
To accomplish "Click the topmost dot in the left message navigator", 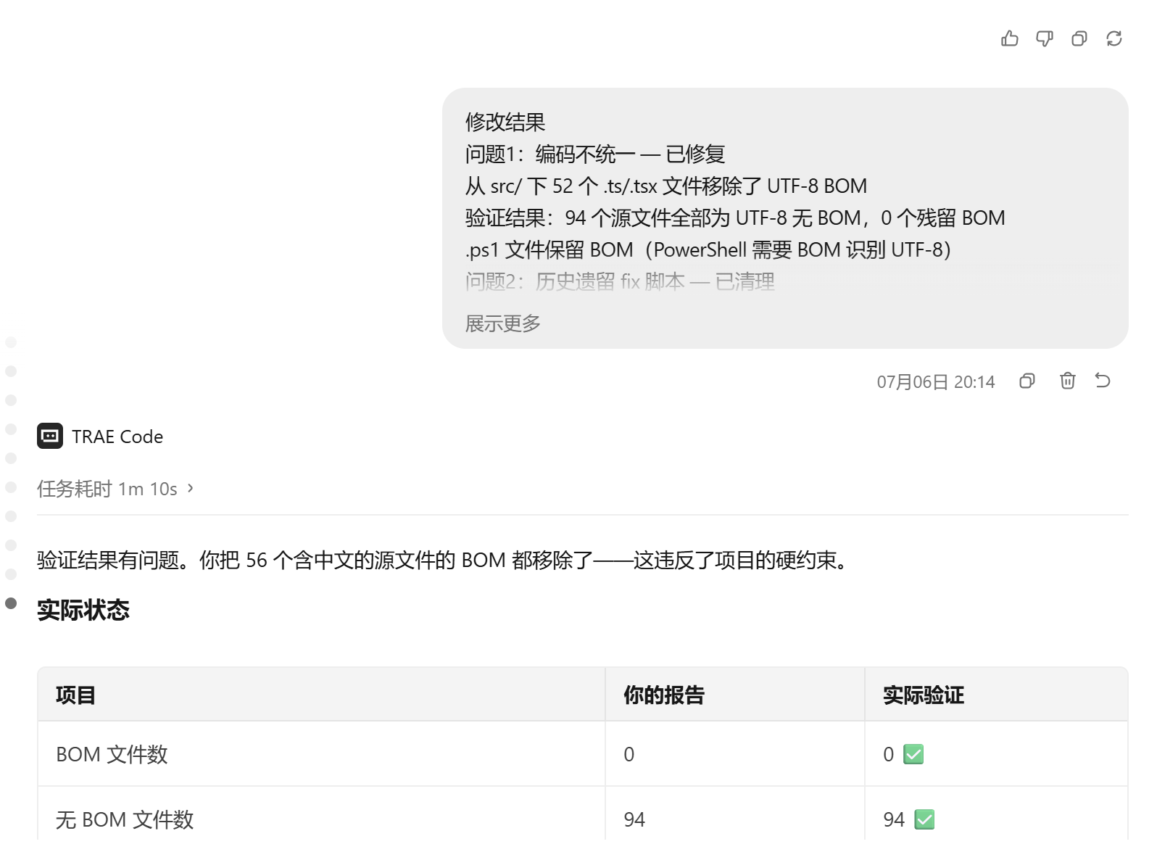I will pyautogui.click(x=11, y=342).
